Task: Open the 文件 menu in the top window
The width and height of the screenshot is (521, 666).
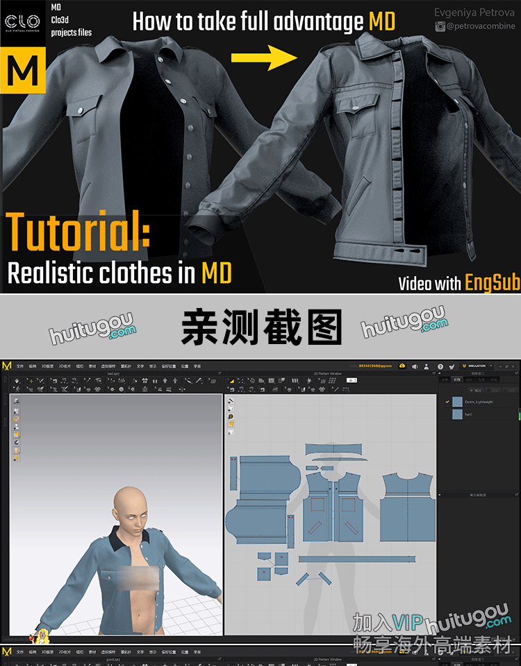Action: [x=19, y=366]
